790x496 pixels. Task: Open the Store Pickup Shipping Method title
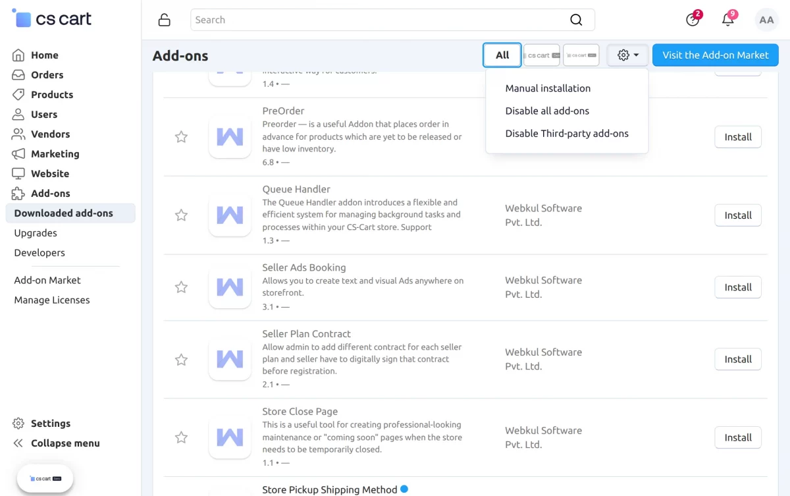click(x=330, y=489)
